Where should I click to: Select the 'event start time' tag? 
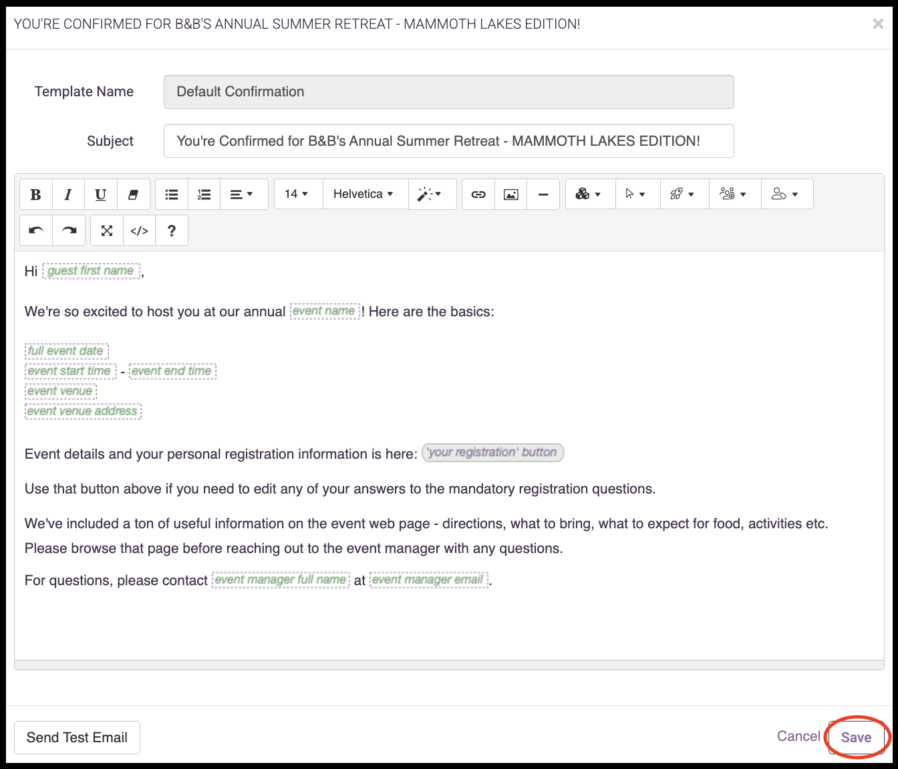70,371
